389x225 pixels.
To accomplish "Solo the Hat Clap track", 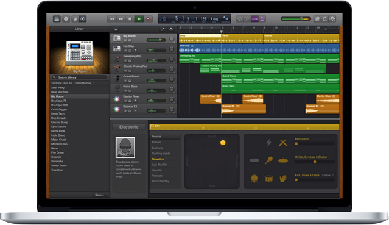I will tap(130, 51).
